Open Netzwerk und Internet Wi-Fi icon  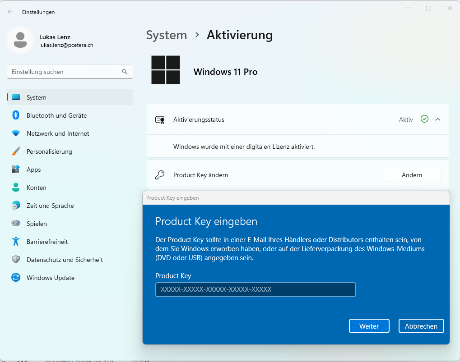pyautogui.click(x=16, y=133)
